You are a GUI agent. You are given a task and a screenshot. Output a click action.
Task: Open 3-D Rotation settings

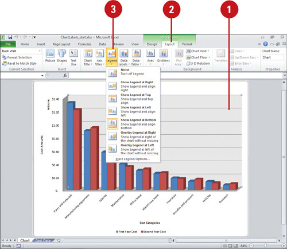click(x=198, y=63)
